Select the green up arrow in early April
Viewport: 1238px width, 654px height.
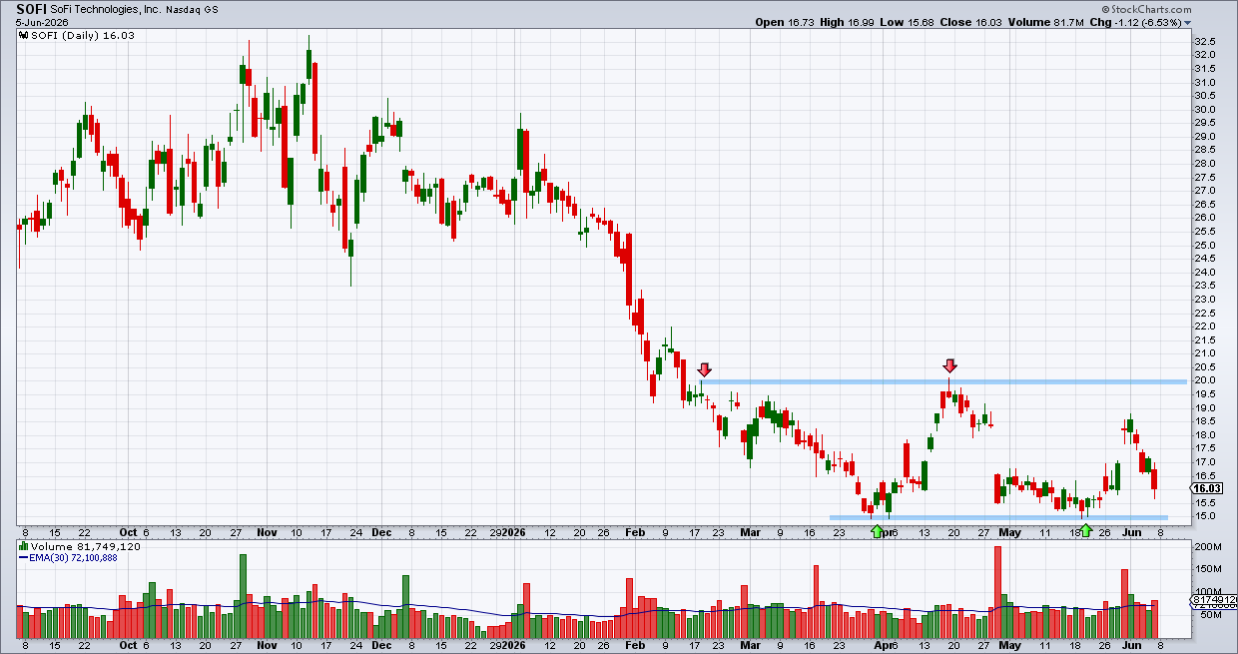click(x=878, y=531)
